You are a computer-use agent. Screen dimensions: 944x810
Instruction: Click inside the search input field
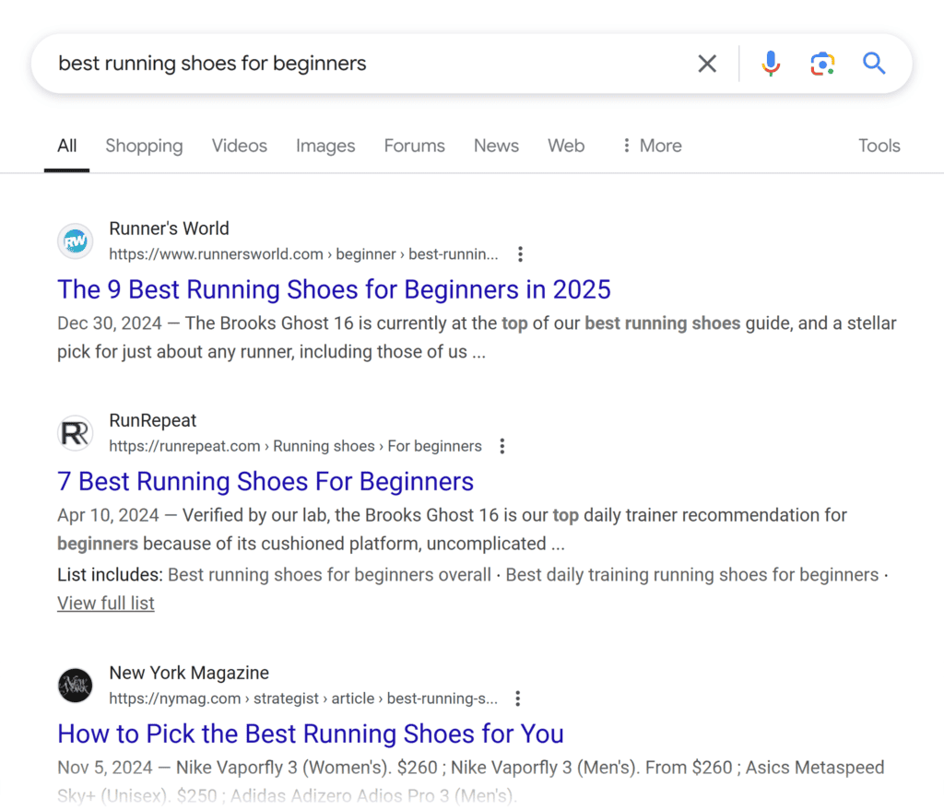(369, 63)
